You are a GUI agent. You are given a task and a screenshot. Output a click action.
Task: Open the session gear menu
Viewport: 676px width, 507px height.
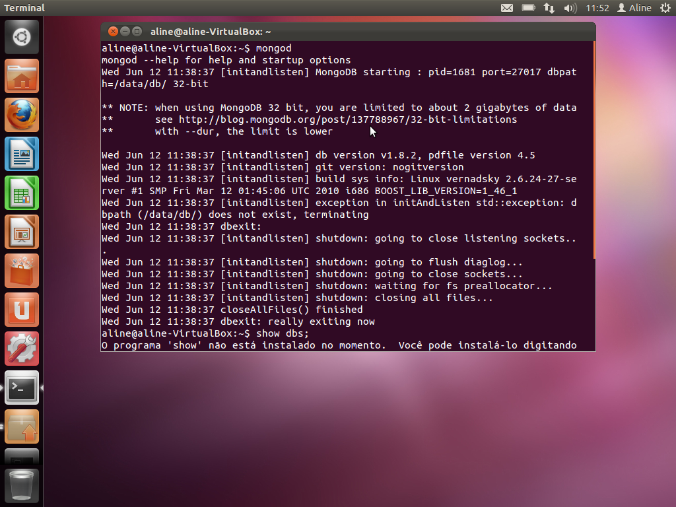click(665, 7)
